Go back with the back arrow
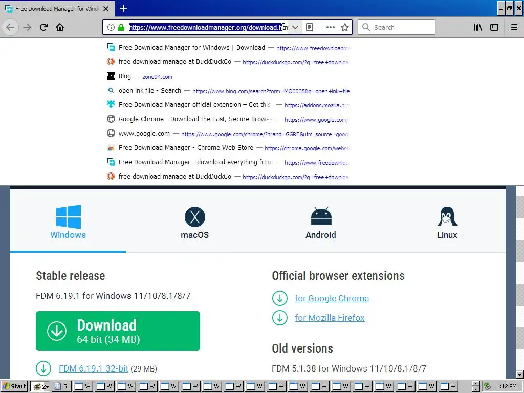Image resolution: width=524 pixels, height=393 pixels. pos(10,27)
